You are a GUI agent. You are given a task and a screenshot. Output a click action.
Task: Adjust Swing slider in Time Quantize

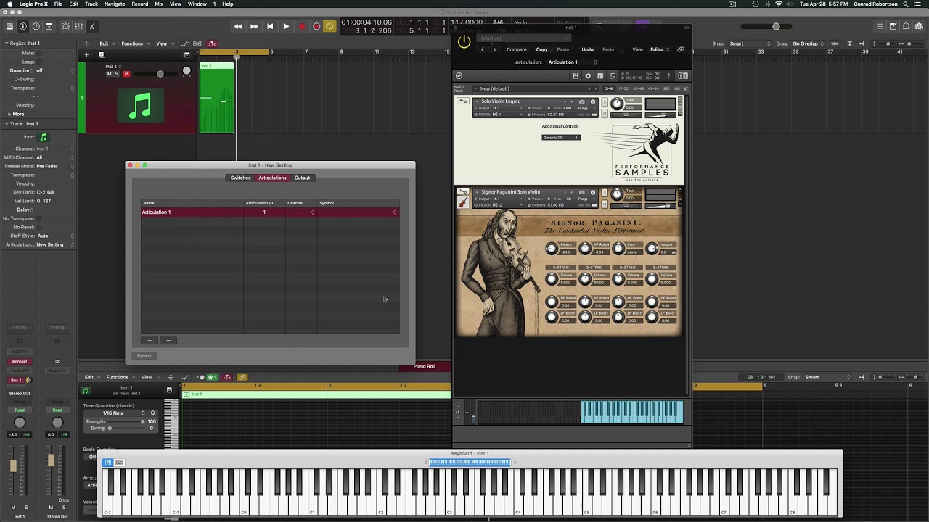click(126, 428)
